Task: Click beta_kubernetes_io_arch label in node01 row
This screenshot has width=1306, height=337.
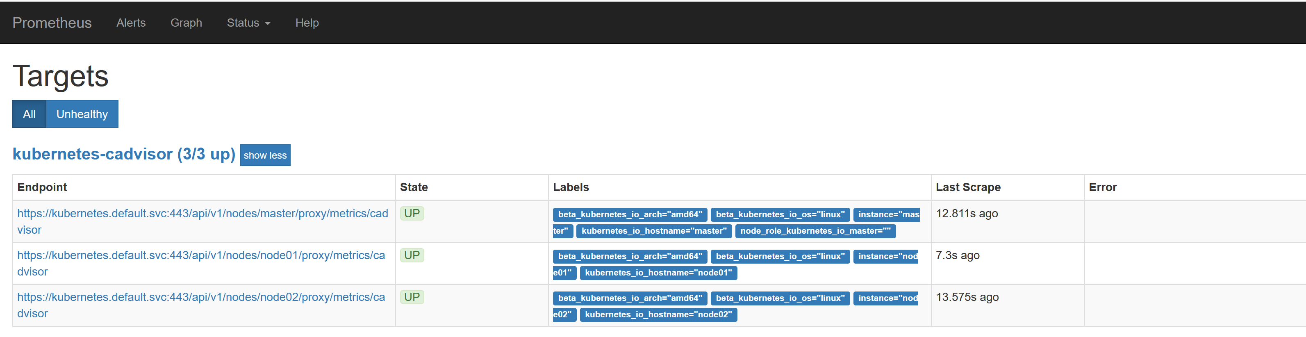Action: (x=630, y=256)
